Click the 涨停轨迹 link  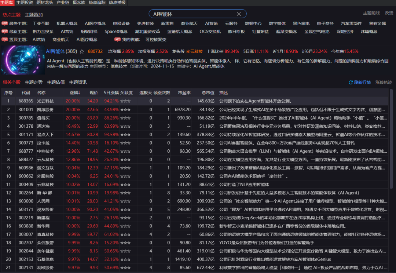coord(384,83)
